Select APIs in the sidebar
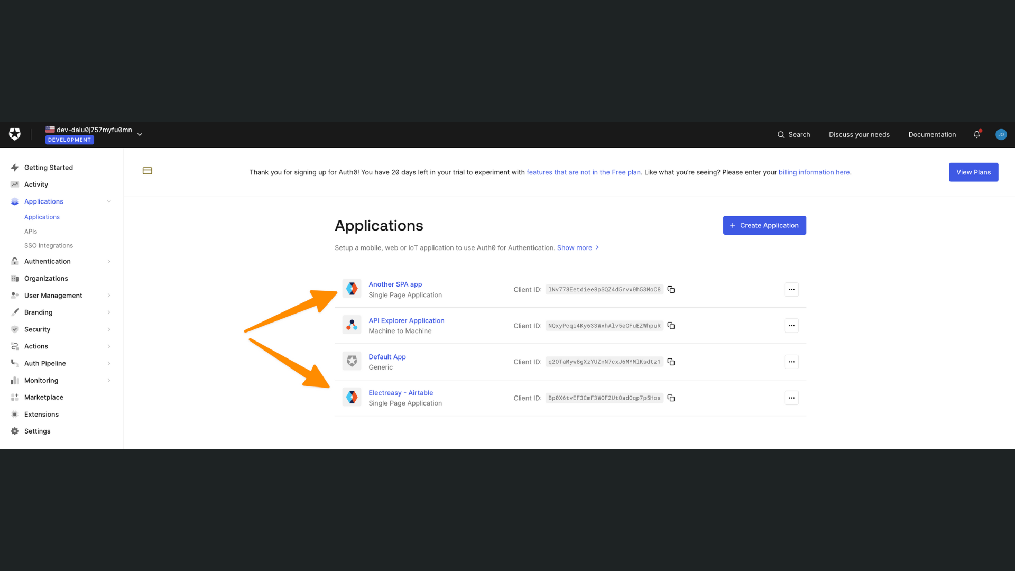 (x=30, y=231)
